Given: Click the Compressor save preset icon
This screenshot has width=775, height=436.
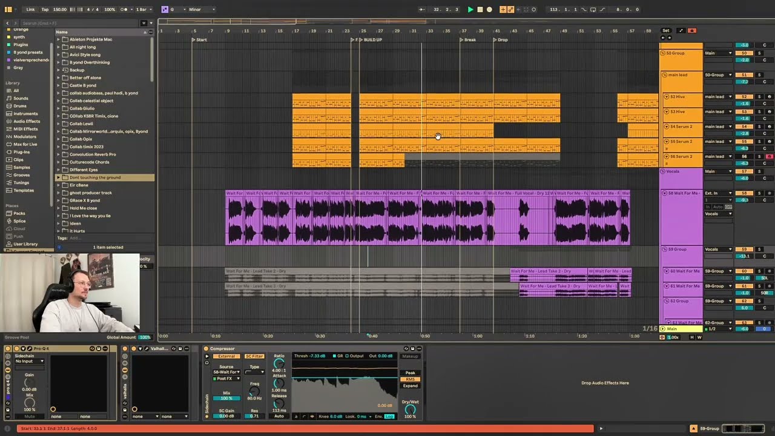Looking at the screenshot, I should 413,349.
